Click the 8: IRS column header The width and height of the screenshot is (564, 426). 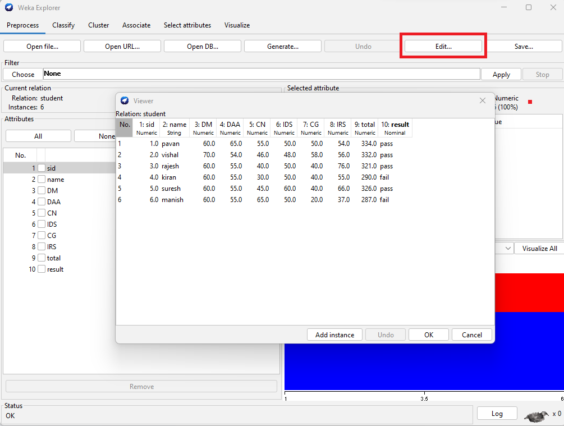click(x=338, y=128)
